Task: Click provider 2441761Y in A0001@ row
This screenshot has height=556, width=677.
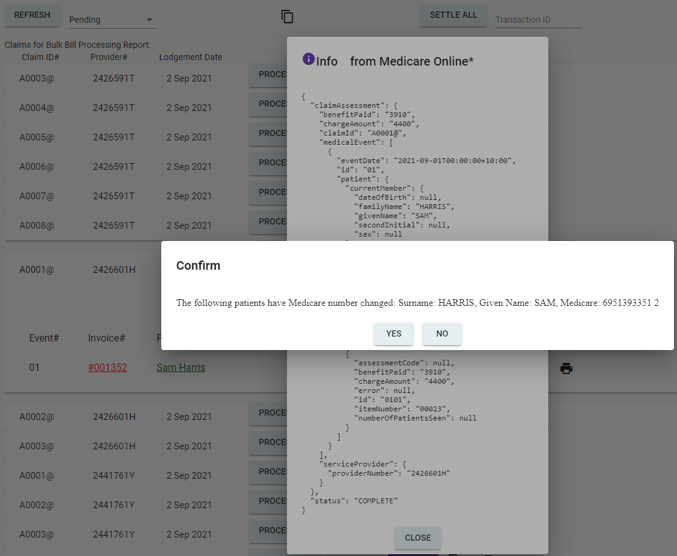Action: coord(113,476)
